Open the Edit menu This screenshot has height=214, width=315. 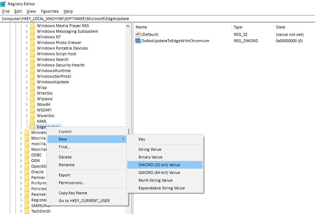(x=18, y=12)
